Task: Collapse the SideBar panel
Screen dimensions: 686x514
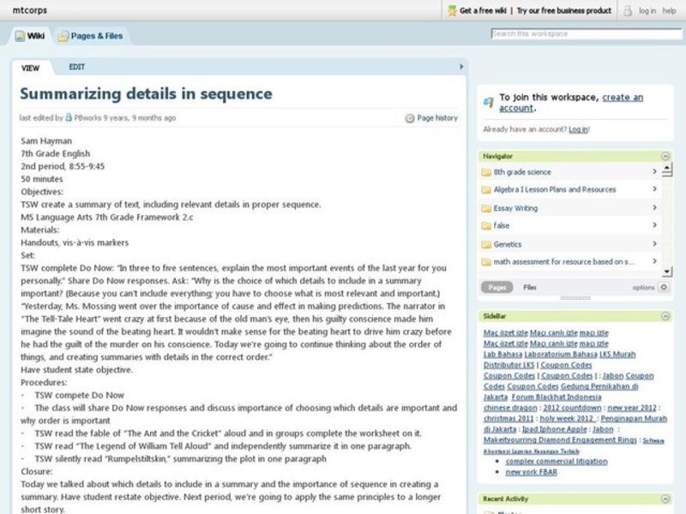Action: point(665,317)
